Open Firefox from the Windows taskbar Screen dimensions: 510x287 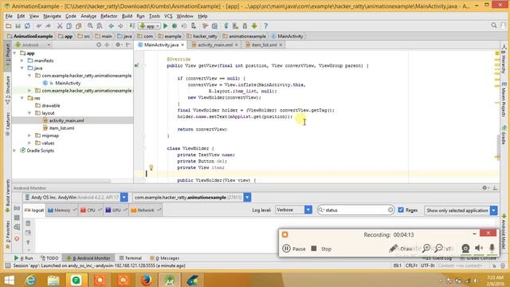pyautogui.click(x=146, y=280)
